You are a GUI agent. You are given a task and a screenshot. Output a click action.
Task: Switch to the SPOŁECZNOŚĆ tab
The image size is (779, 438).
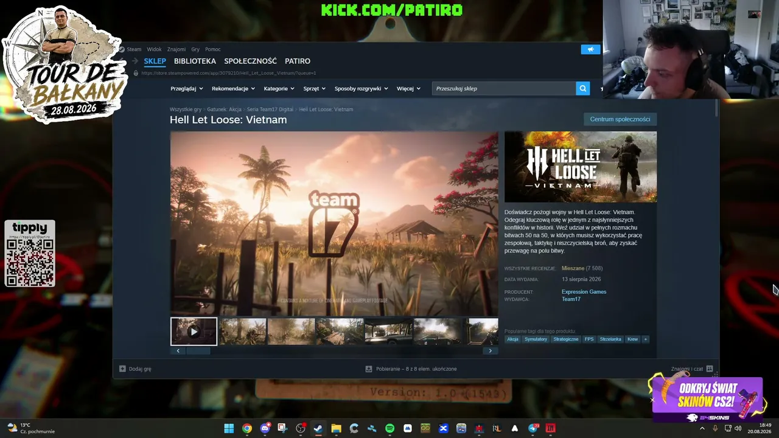(250, 61)
